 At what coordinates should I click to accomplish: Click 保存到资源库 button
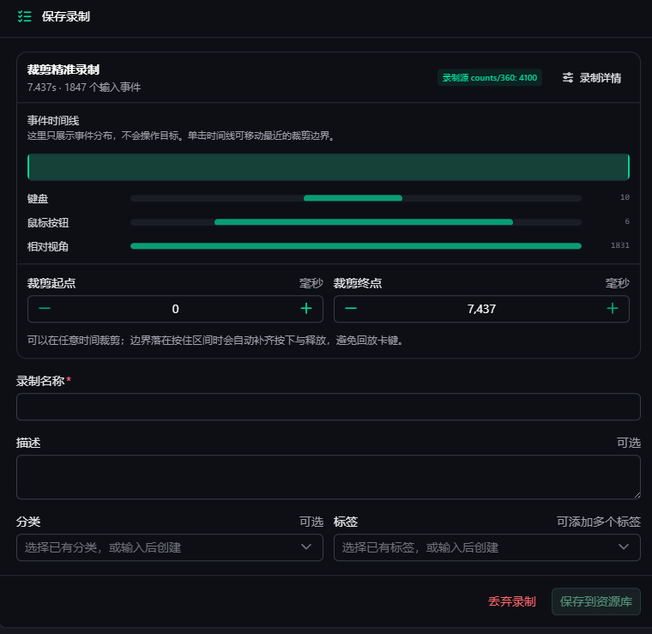coord(596,601)
